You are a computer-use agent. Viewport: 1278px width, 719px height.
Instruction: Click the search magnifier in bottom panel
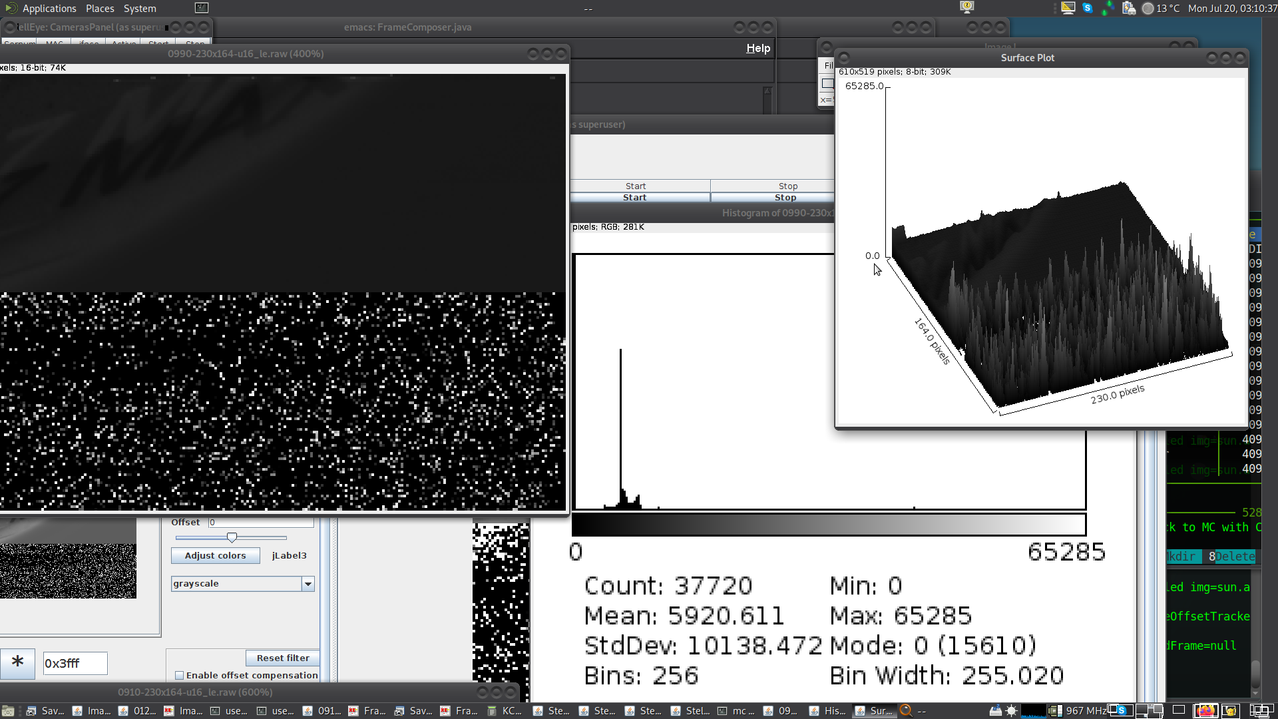tap(905, 710)
